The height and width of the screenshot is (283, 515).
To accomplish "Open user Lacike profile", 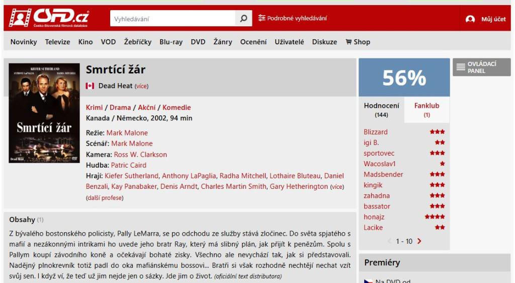I will 373,228.
